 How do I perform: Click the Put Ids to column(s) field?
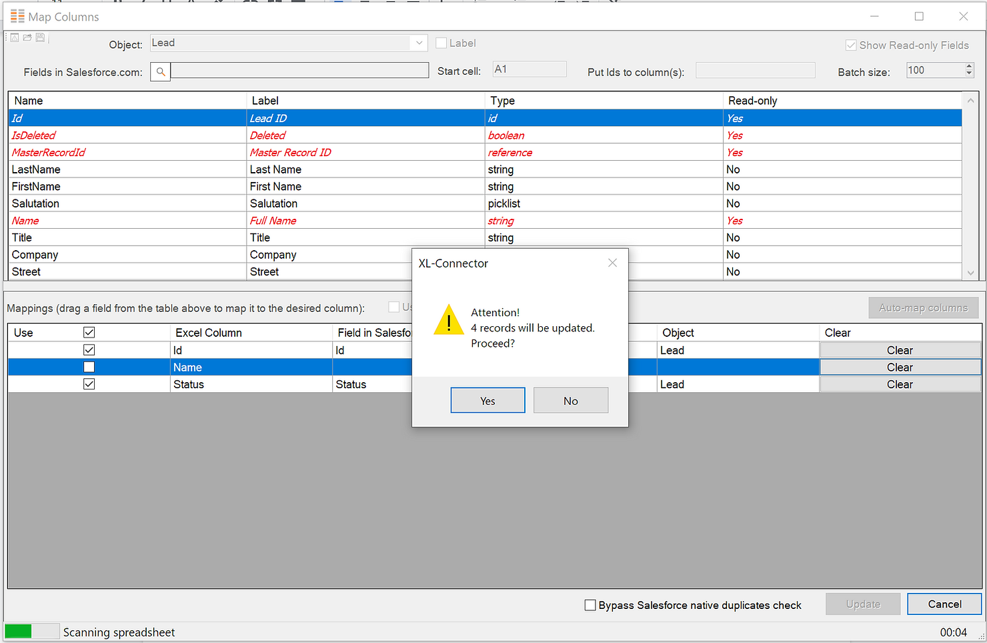(755, 70)
